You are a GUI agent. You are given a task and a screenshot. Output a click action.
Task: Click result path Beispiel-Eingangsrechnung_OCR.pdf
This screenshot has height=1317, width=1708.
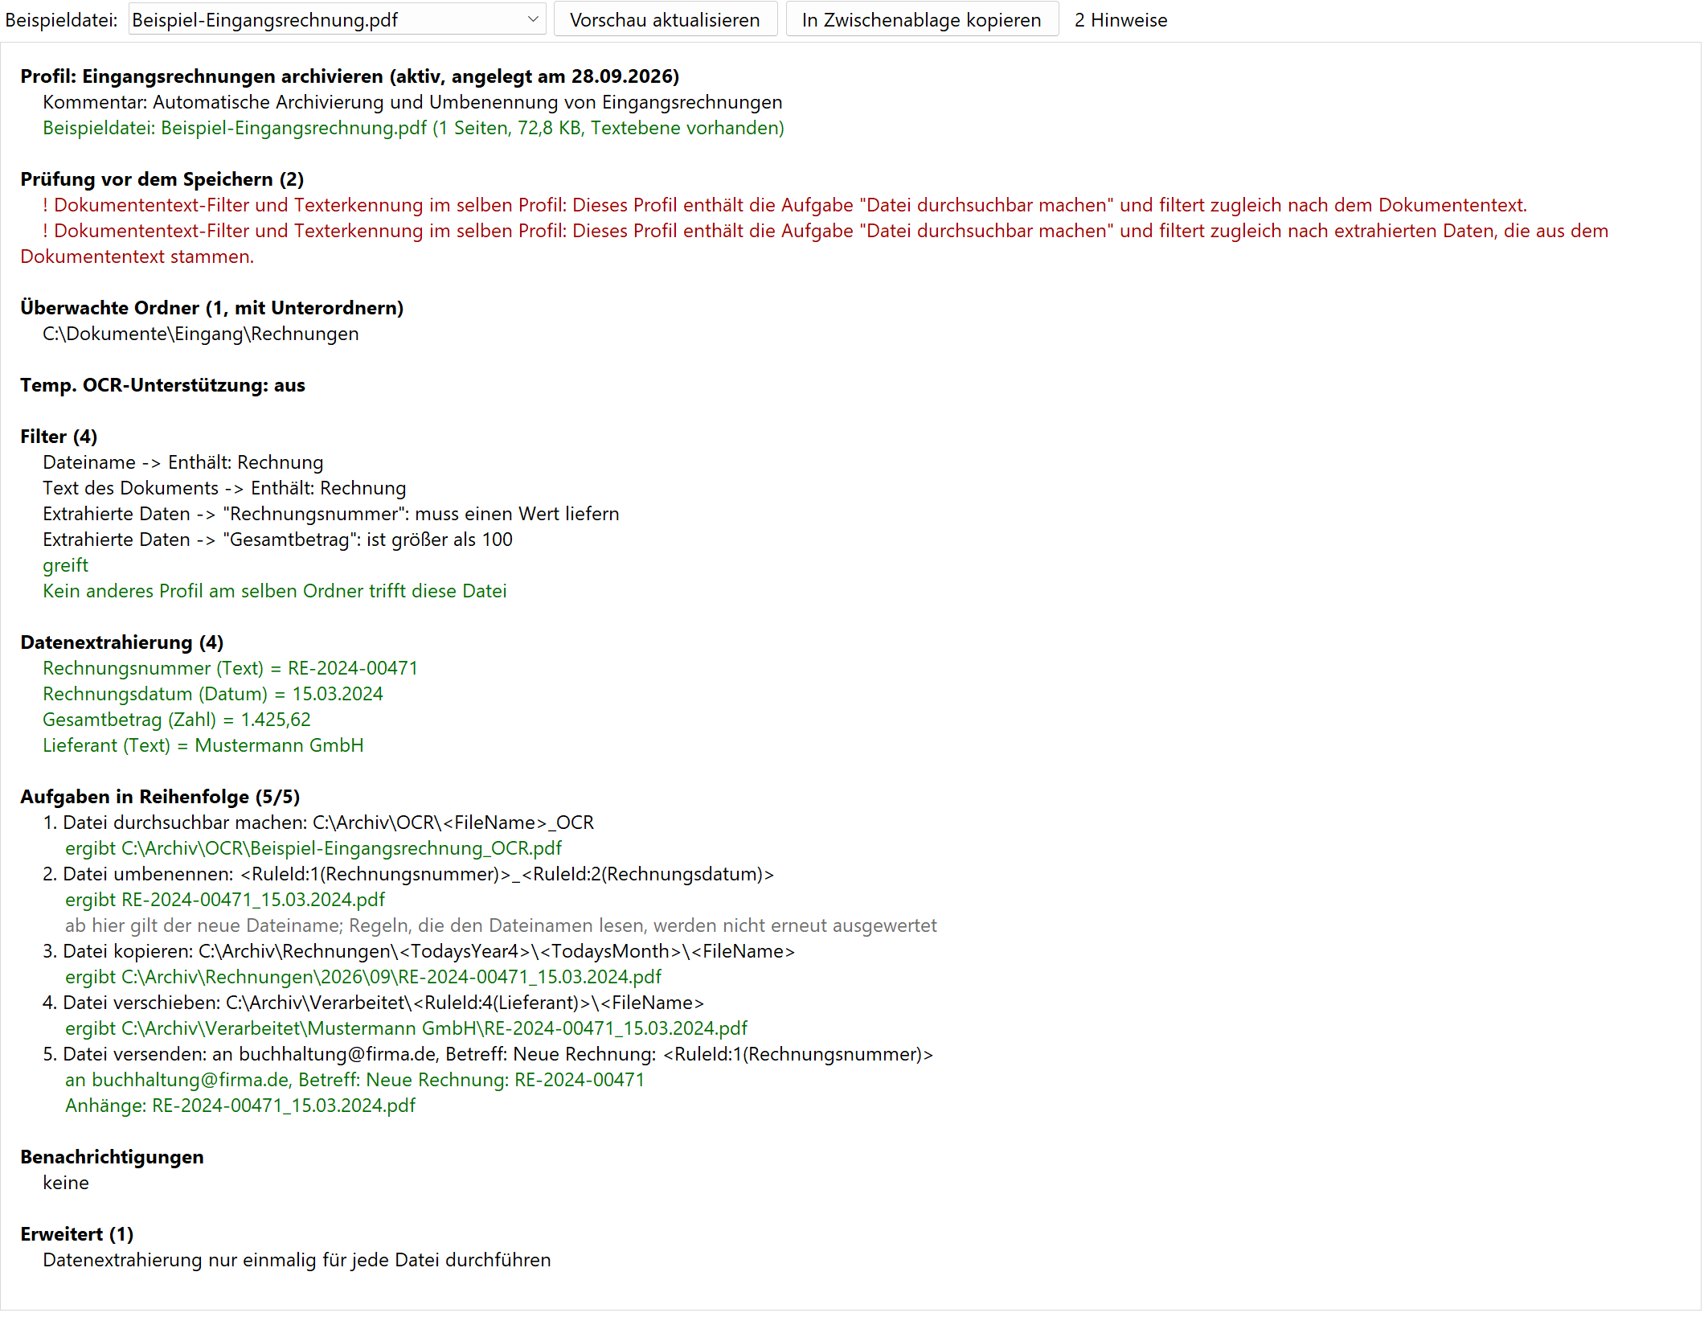click(x=313, y=848)
